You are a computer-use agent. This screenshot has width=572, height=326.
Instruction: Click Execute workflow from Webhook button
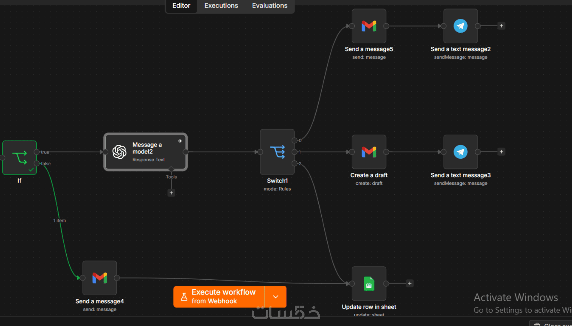click(219, 297)
